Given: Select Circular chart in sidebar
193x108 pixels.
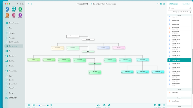Looking at the screenshot, I should [x=14, y=80].
